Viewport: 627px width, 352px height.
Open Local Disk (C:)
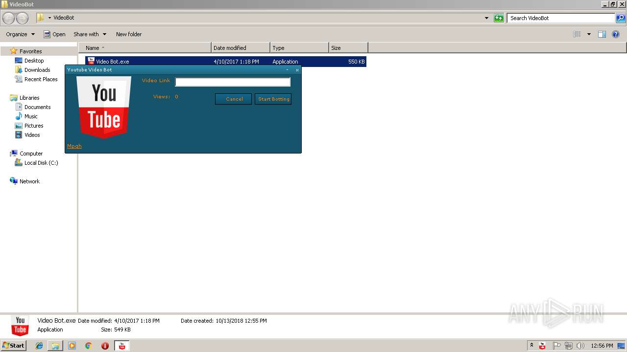(41, 163)
